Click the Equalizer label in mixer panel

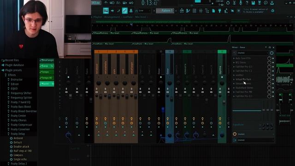coord(238,125)
